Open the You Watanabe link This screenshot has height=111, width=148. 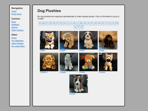coord(18,41)
